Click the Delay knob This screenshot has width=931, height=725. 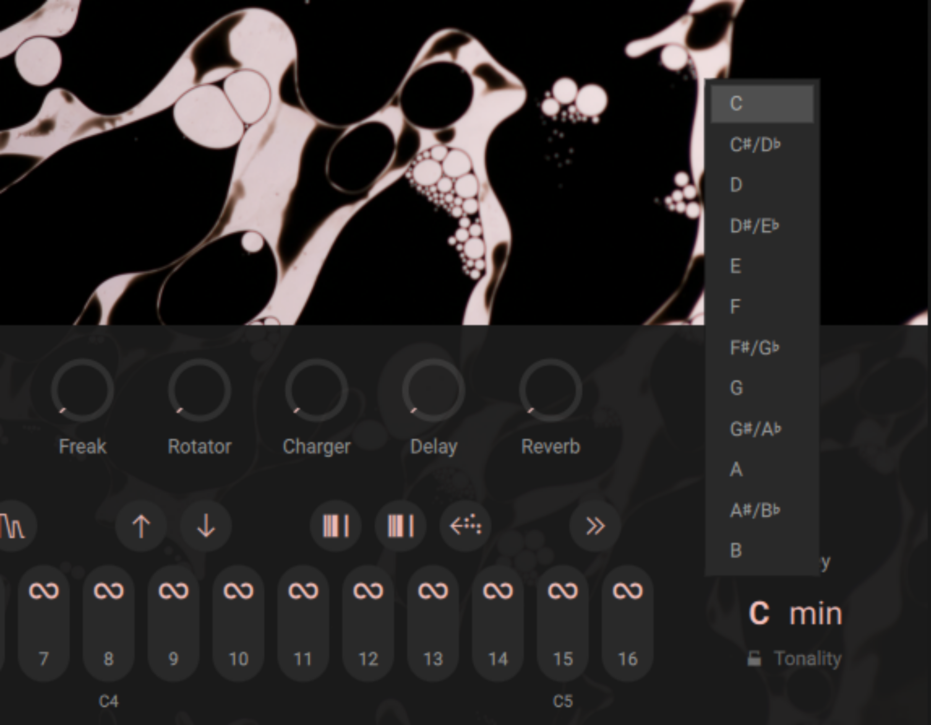433,390
